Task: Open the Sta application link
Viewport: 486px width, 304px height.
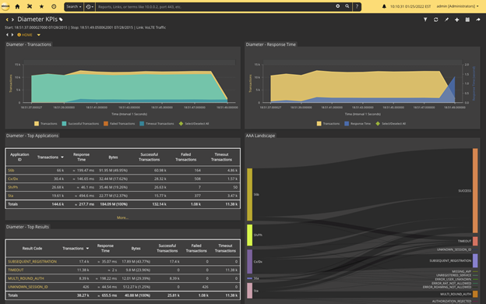Action: coord(10,196)
